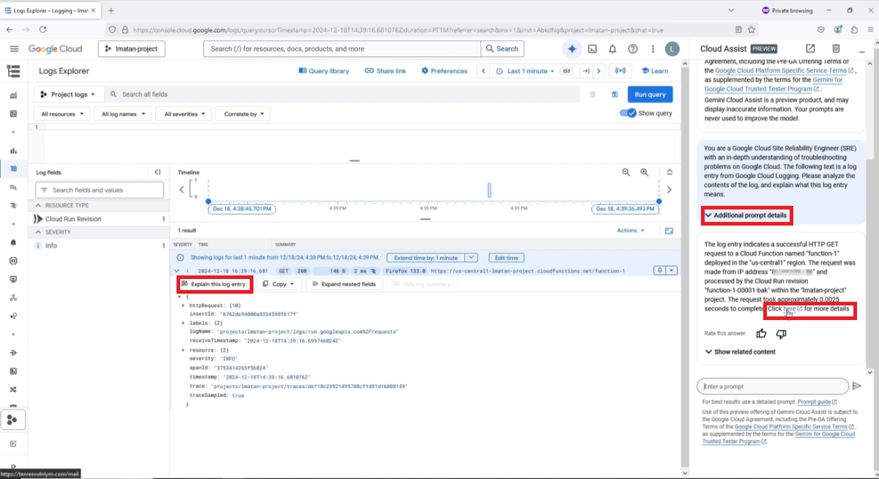This screenshot has width=879, height=479.
Task: Rate the Cloud Assist answer thumbs up
Action: 761,333
